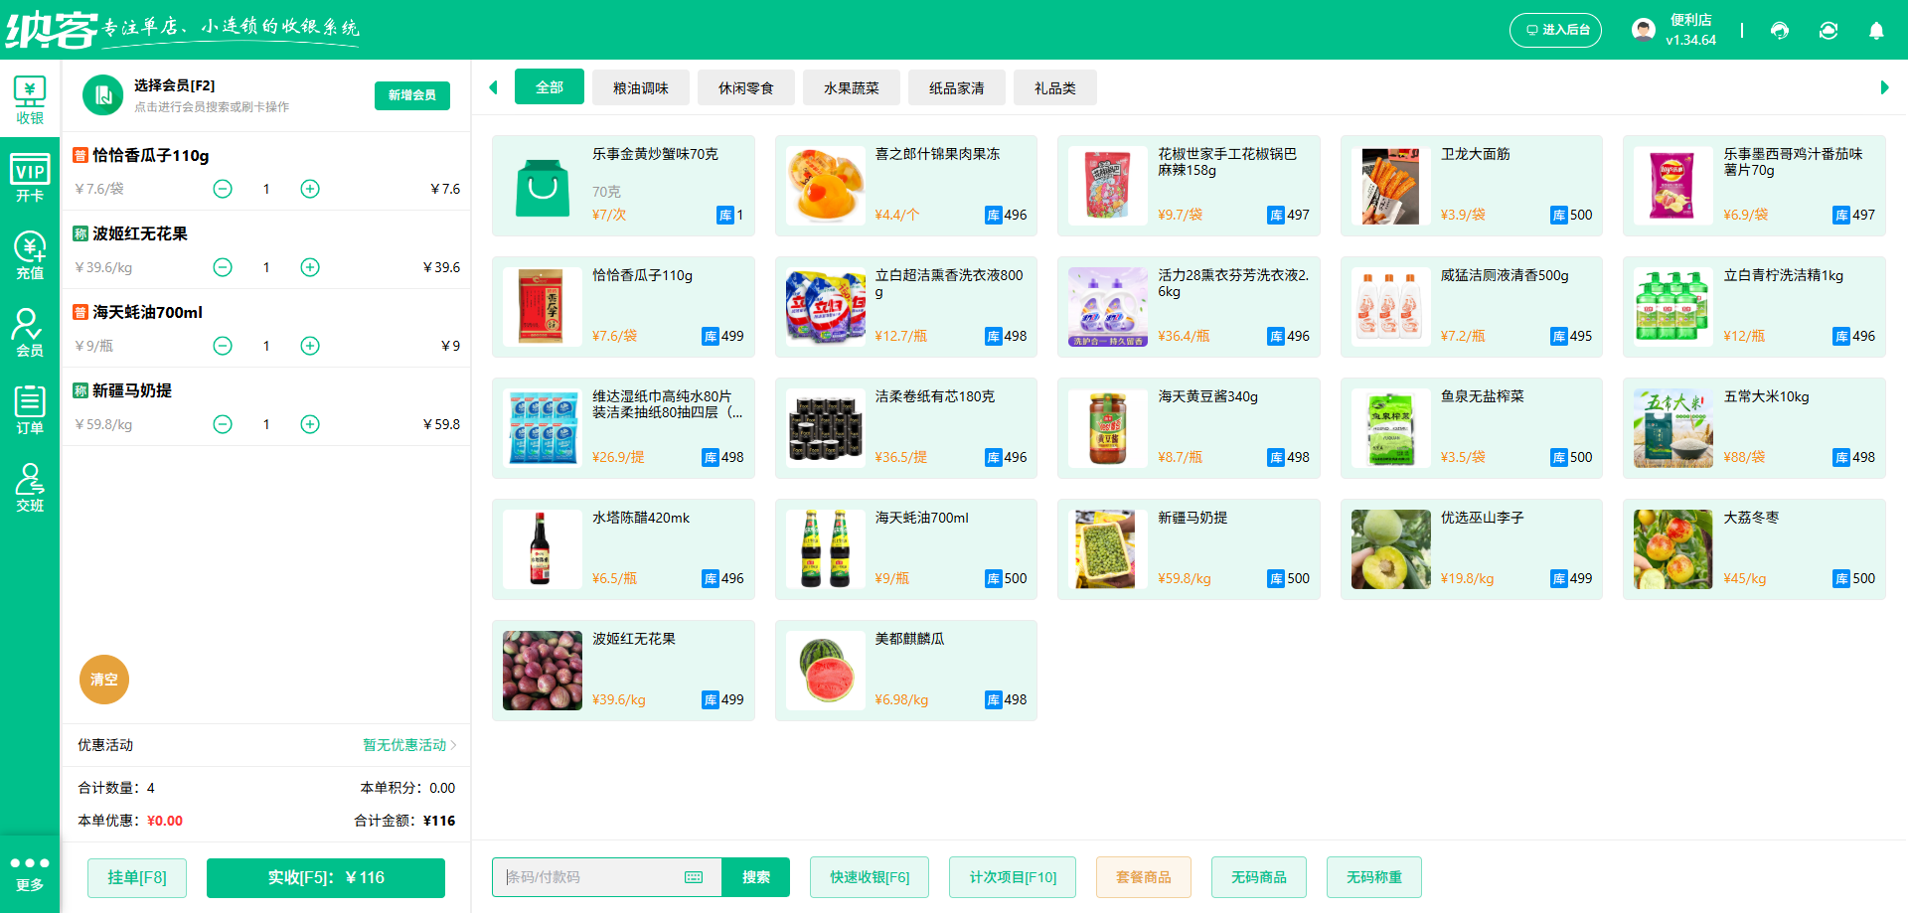This screenshot has width=1908, height=913.
Task: Add 海天黄豆酱340g product card
Action: click(1189, 428)
